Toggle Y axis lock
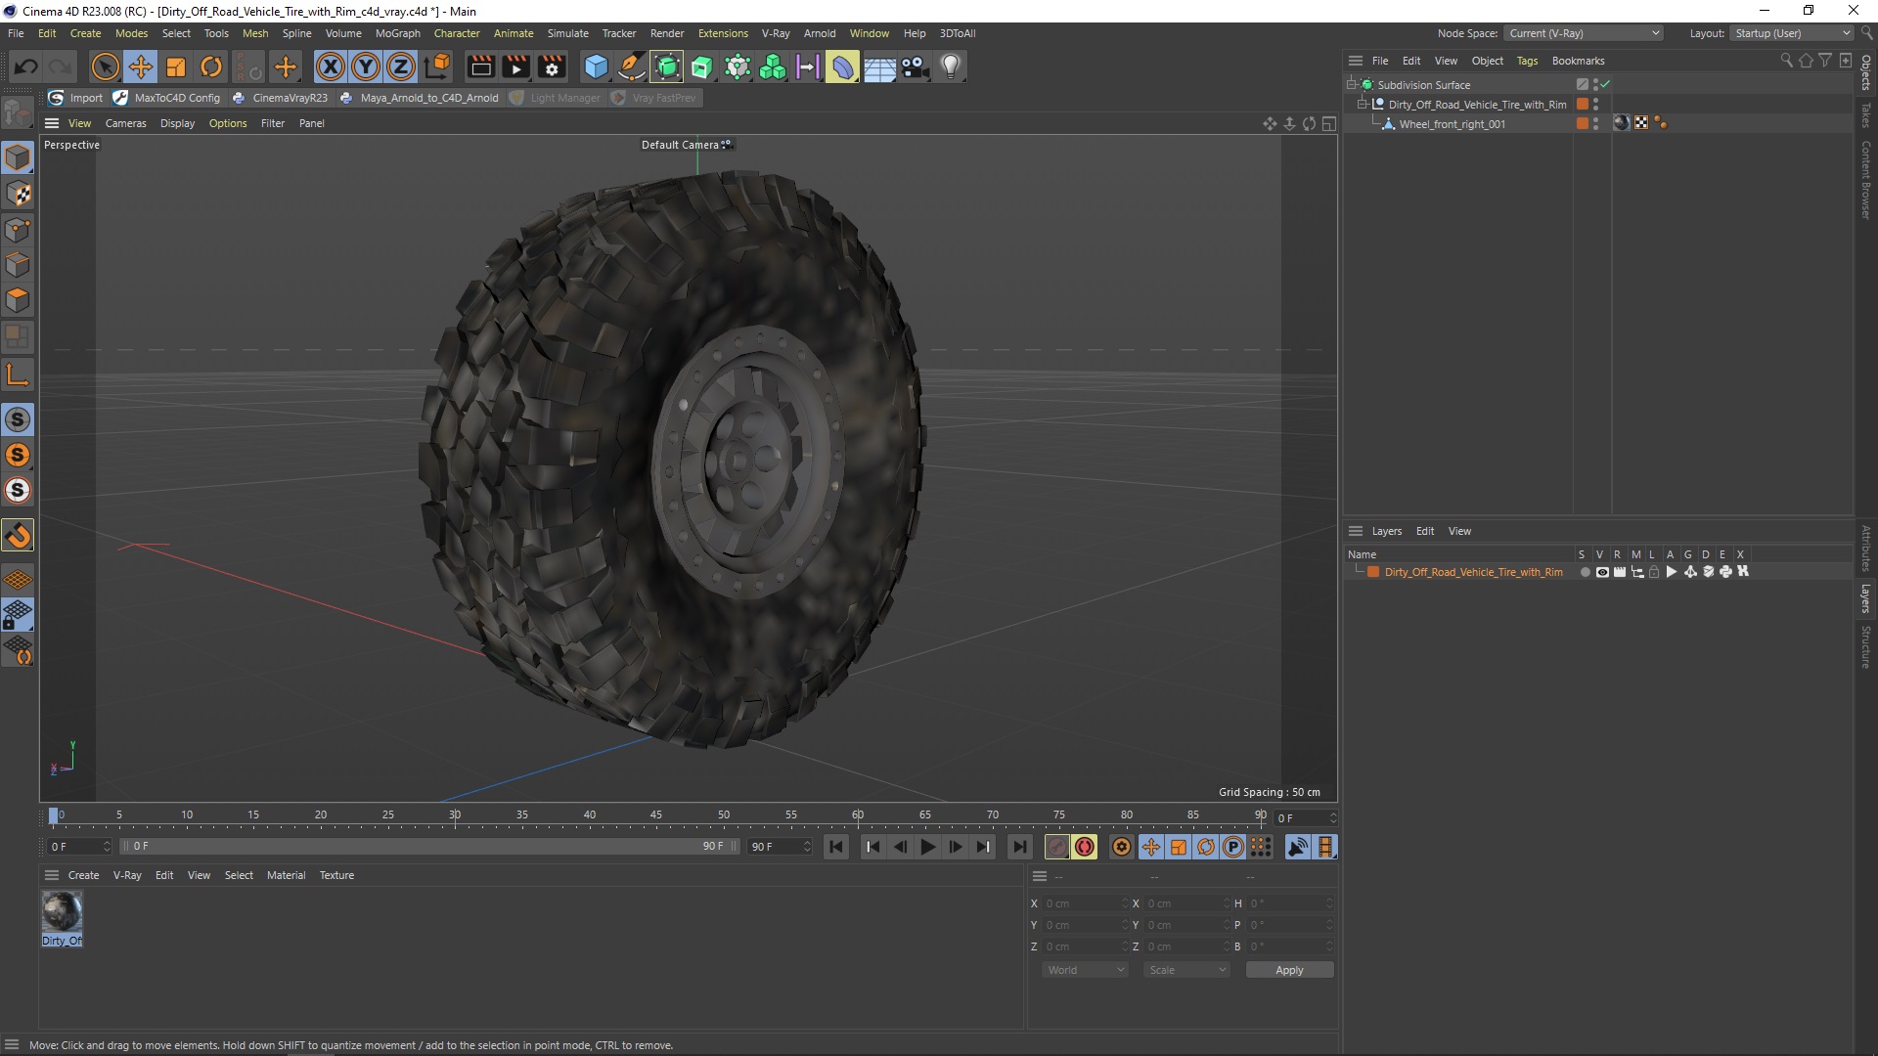Image resolution: width=1878 pixels, height=1056 pixels. (x=366, y=66)
